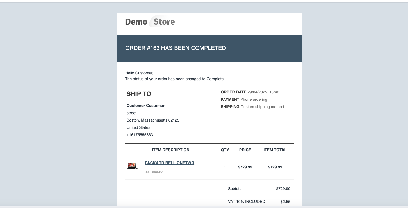Click the Demo Store logo
The height and width of the screenshot is (208, 408).
tap(150, 22)
